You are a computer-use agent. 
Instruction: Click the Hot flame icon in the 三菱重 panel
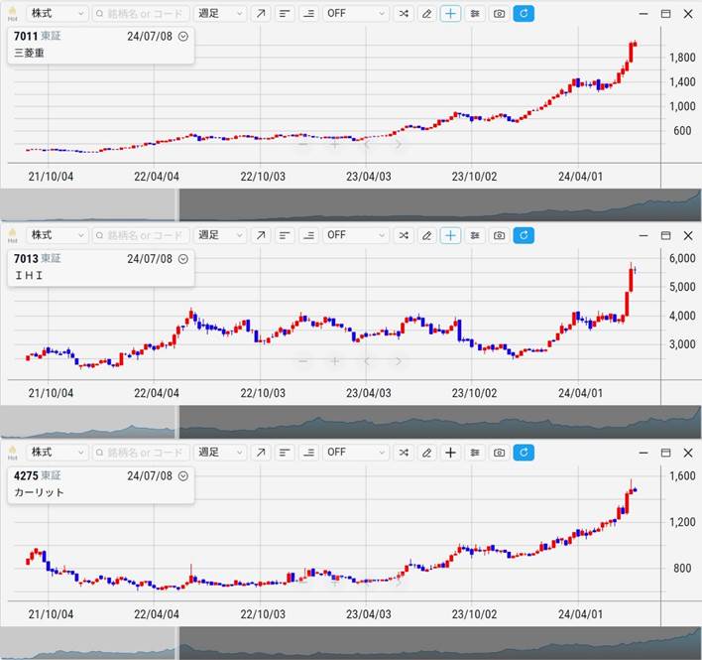click(x=12, y=15)
